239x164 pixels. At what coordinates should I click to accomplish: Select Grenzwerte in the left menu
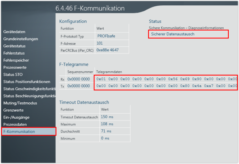(14, 110)
